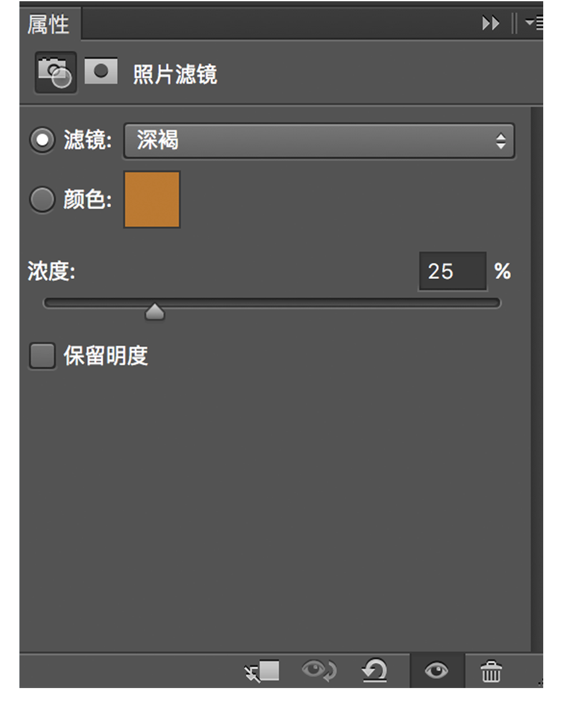Toggle layer visibility eye icon
Image resolution: width=568 pixels, height=703 pixels.
point(436,671)
